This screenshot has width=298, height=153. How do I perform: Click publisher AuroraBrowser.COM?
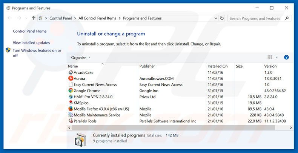pyautogui.click(x=157, y=79)
